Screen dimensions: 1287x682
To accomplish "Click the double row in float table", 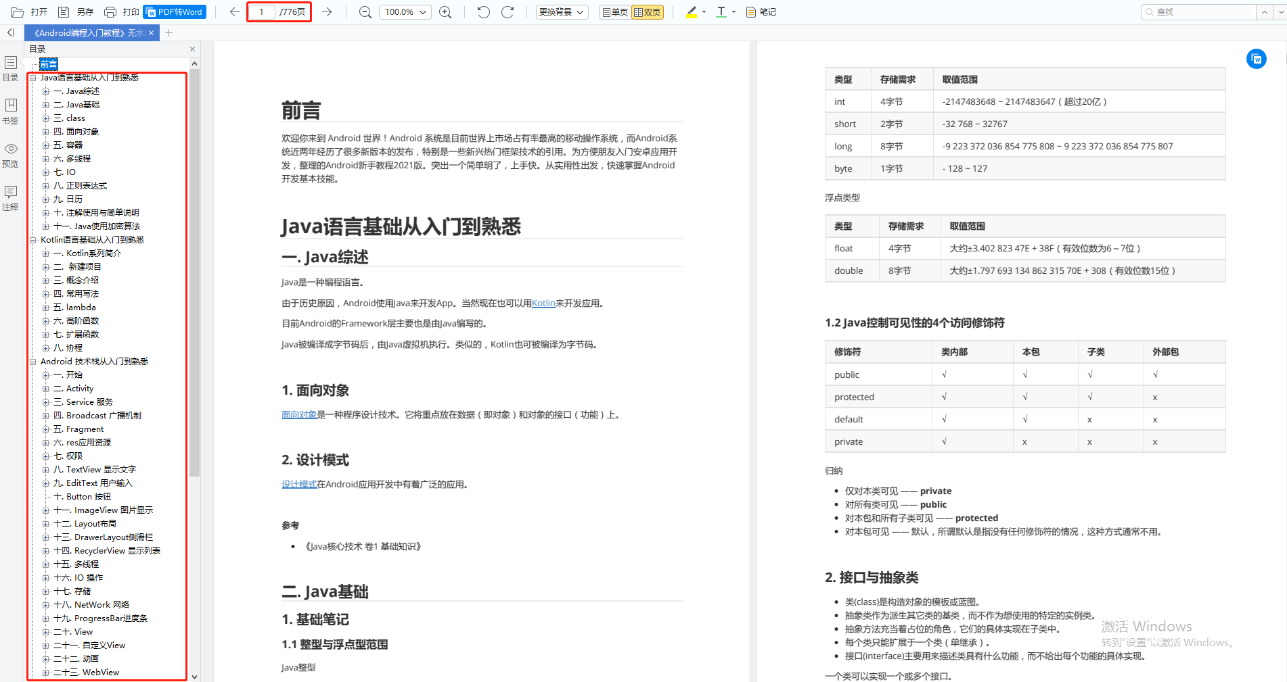I will (1025, 270).
